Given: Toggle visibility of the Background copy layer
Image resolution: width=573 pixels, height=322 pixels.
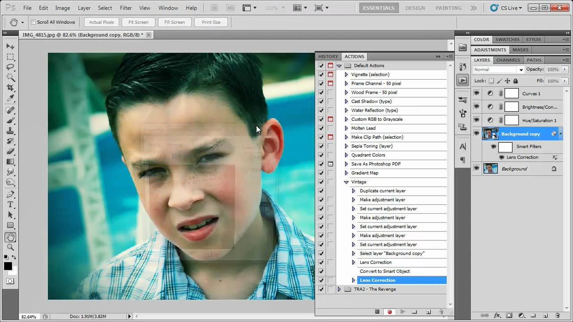Looking at the screenshot, I should pyautogui.click(x=476, y=133).
